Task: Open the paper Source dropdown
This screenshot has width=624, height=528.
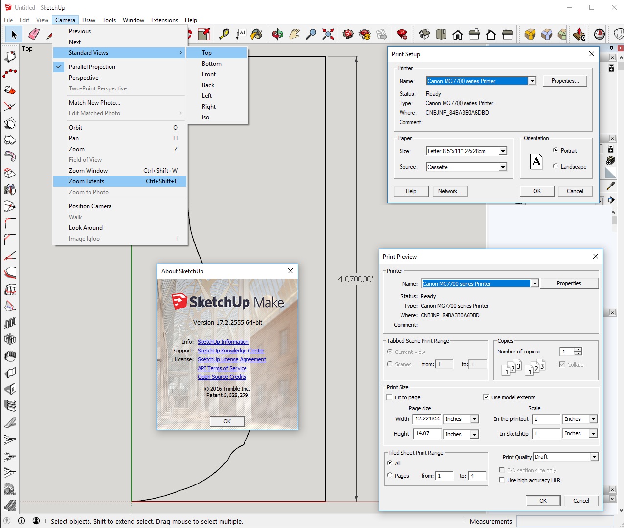Action: click(503, 167)
